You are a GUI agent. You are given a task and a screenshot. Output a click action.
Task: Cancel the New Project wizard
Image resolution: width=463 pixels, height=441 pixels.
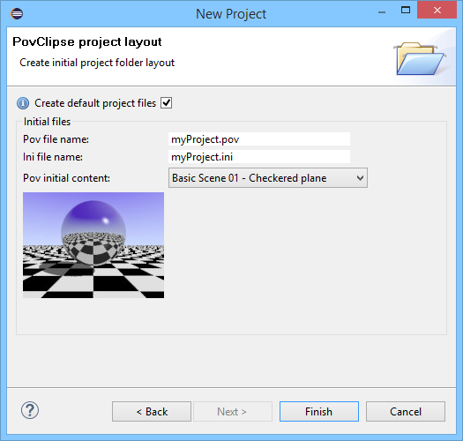(x=406, y=412)
